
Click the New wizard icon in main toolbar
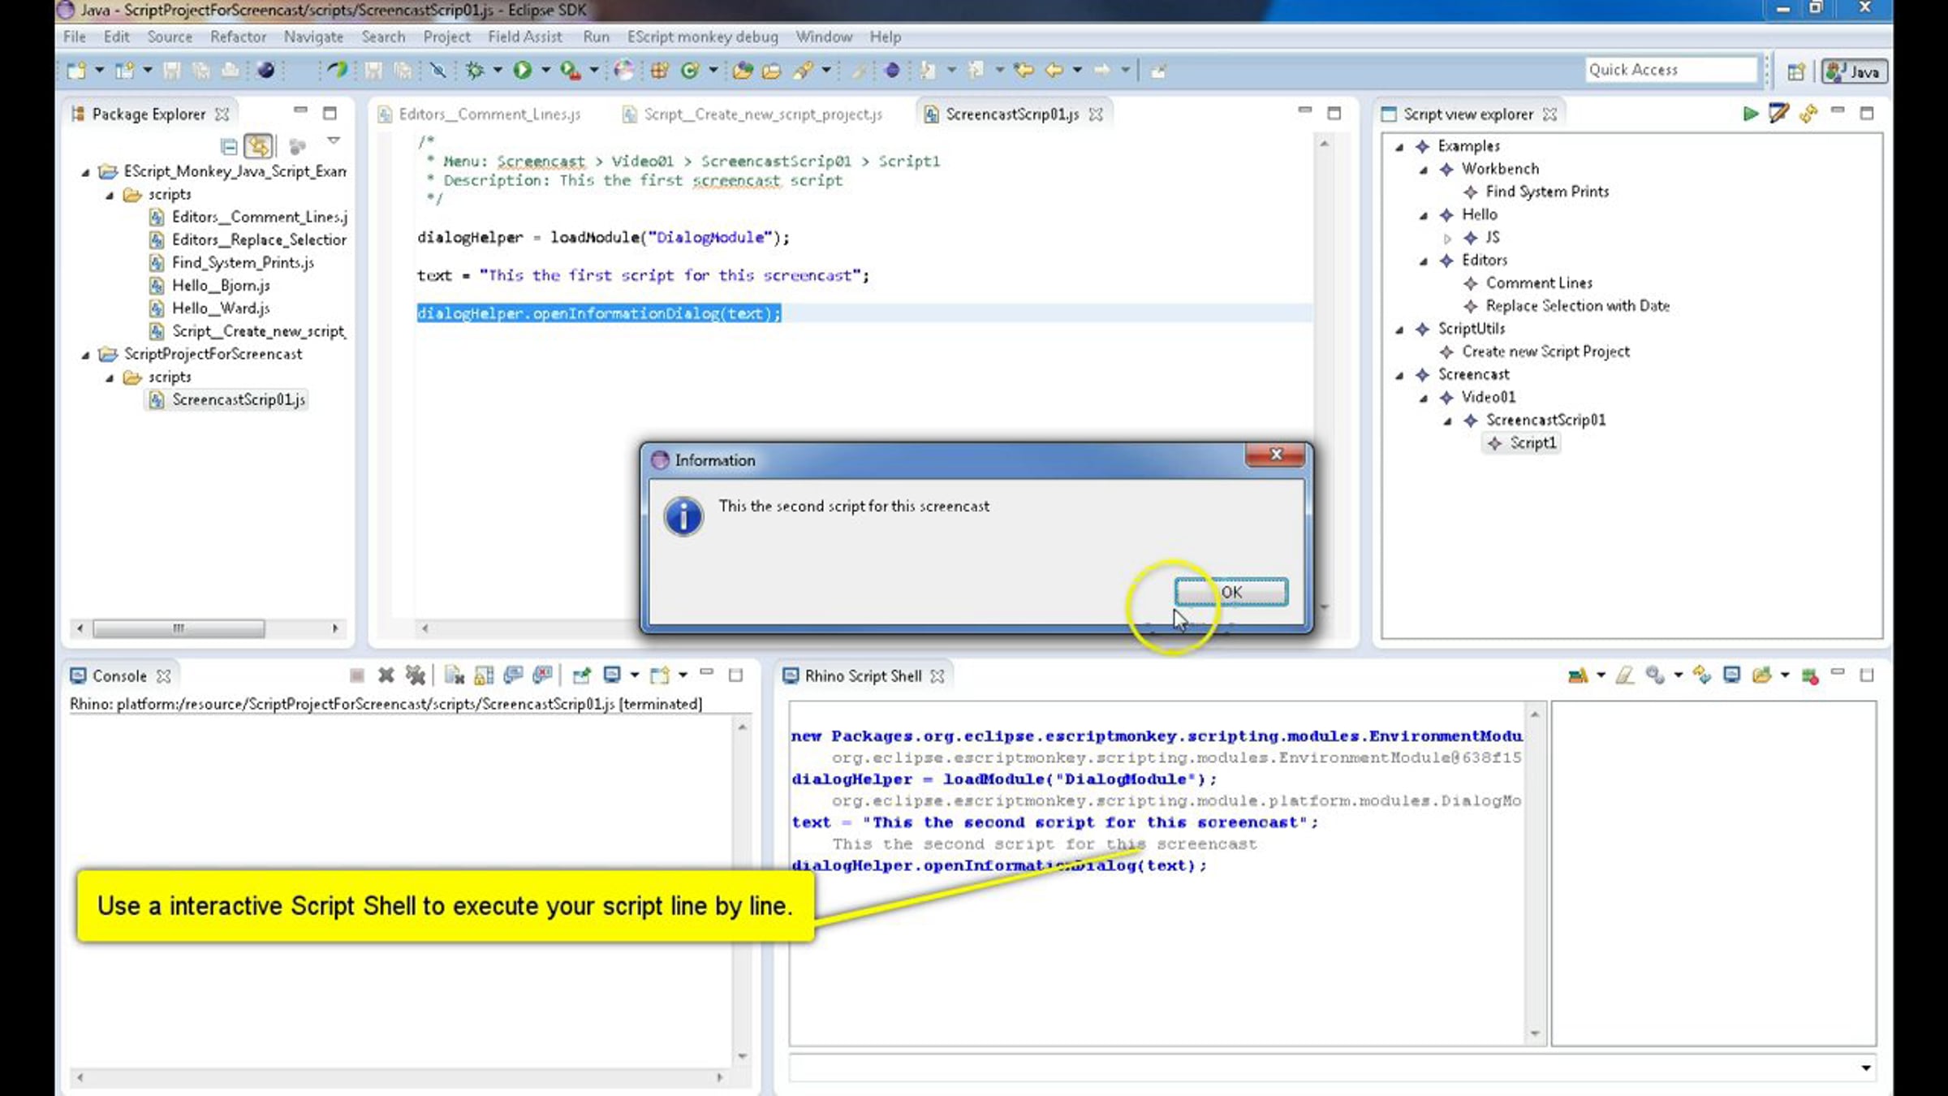[x=76, y=71]
